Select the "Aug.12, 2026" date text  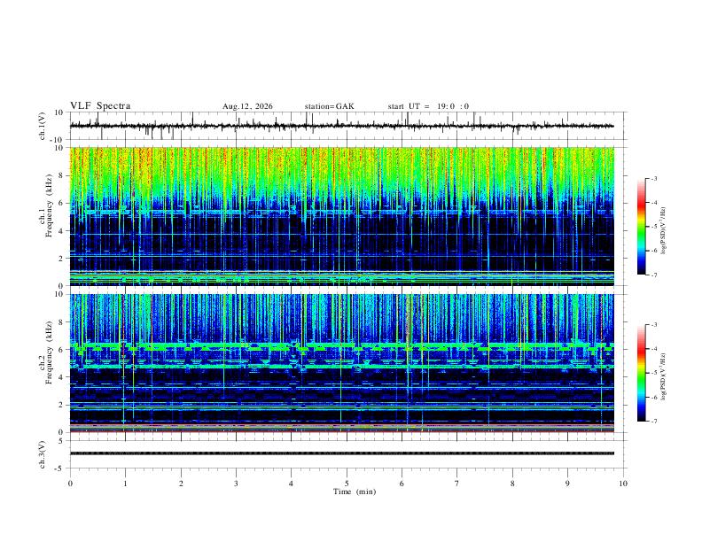pyautogui.click(x=247, y=106)
